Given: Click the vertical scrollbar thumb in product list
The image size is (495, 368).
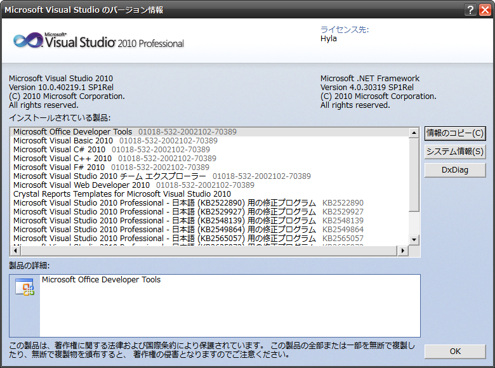Looking at the screenshot, I should [x=414, y=174].
